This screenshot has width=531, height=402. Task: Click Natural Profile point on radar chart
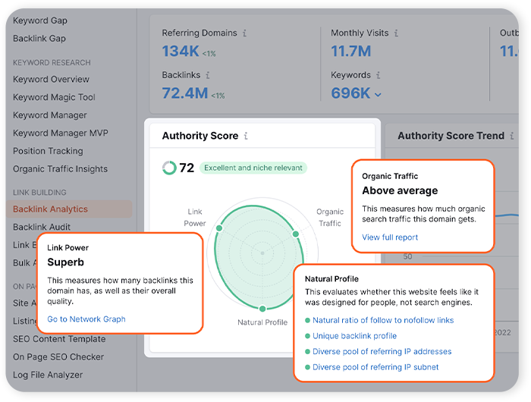[262, 309]
